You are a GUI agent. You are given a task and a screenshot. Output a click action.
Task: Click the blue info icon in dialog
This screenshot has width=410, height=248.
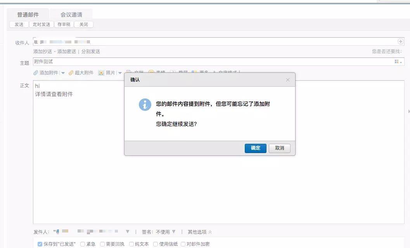145,105
